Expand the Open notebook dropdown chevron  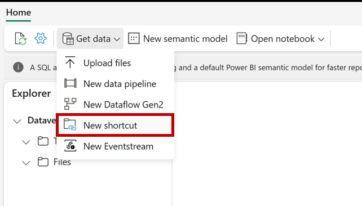pyautogui.click(x=321, y=39)
